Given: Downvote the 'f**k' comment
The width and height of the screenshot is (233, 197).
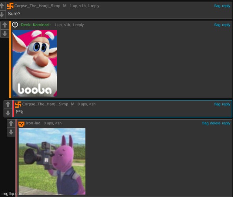Looking at the screenshot, I should click(x=8, y=113).
